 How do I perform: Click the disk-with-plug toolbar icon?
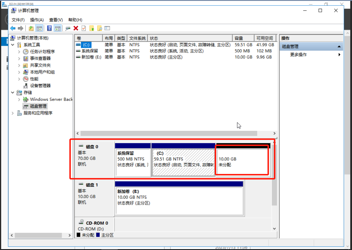coord(68,28)
